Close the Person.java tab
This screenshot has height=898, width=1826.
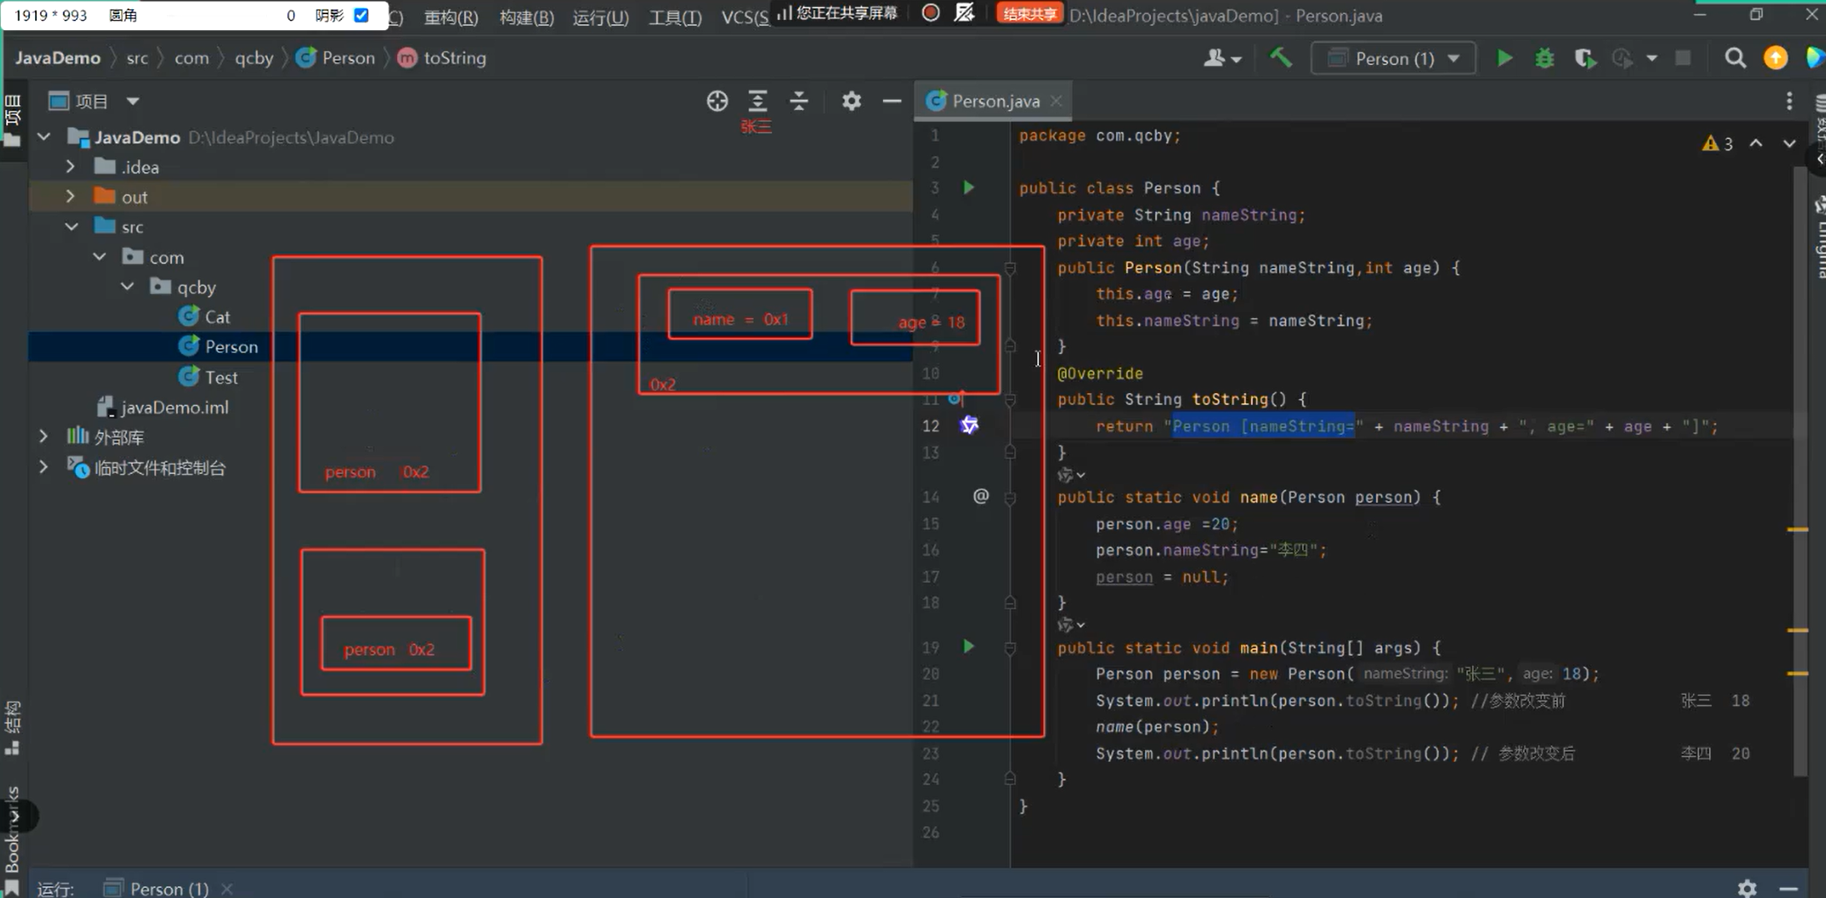[1057, 101]
